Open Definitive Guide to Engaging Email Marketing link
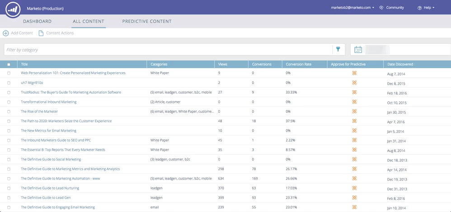 pyautogui.click(x=58, y=207)
